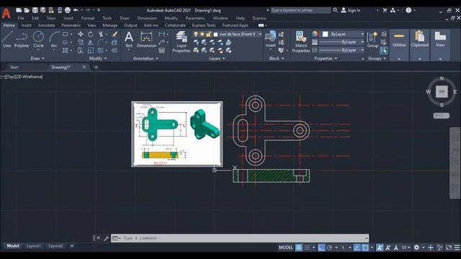This screenshot has width=461, height=259.
Task: Toggle the grid display in status bar
Action: [x=298, y=247]
